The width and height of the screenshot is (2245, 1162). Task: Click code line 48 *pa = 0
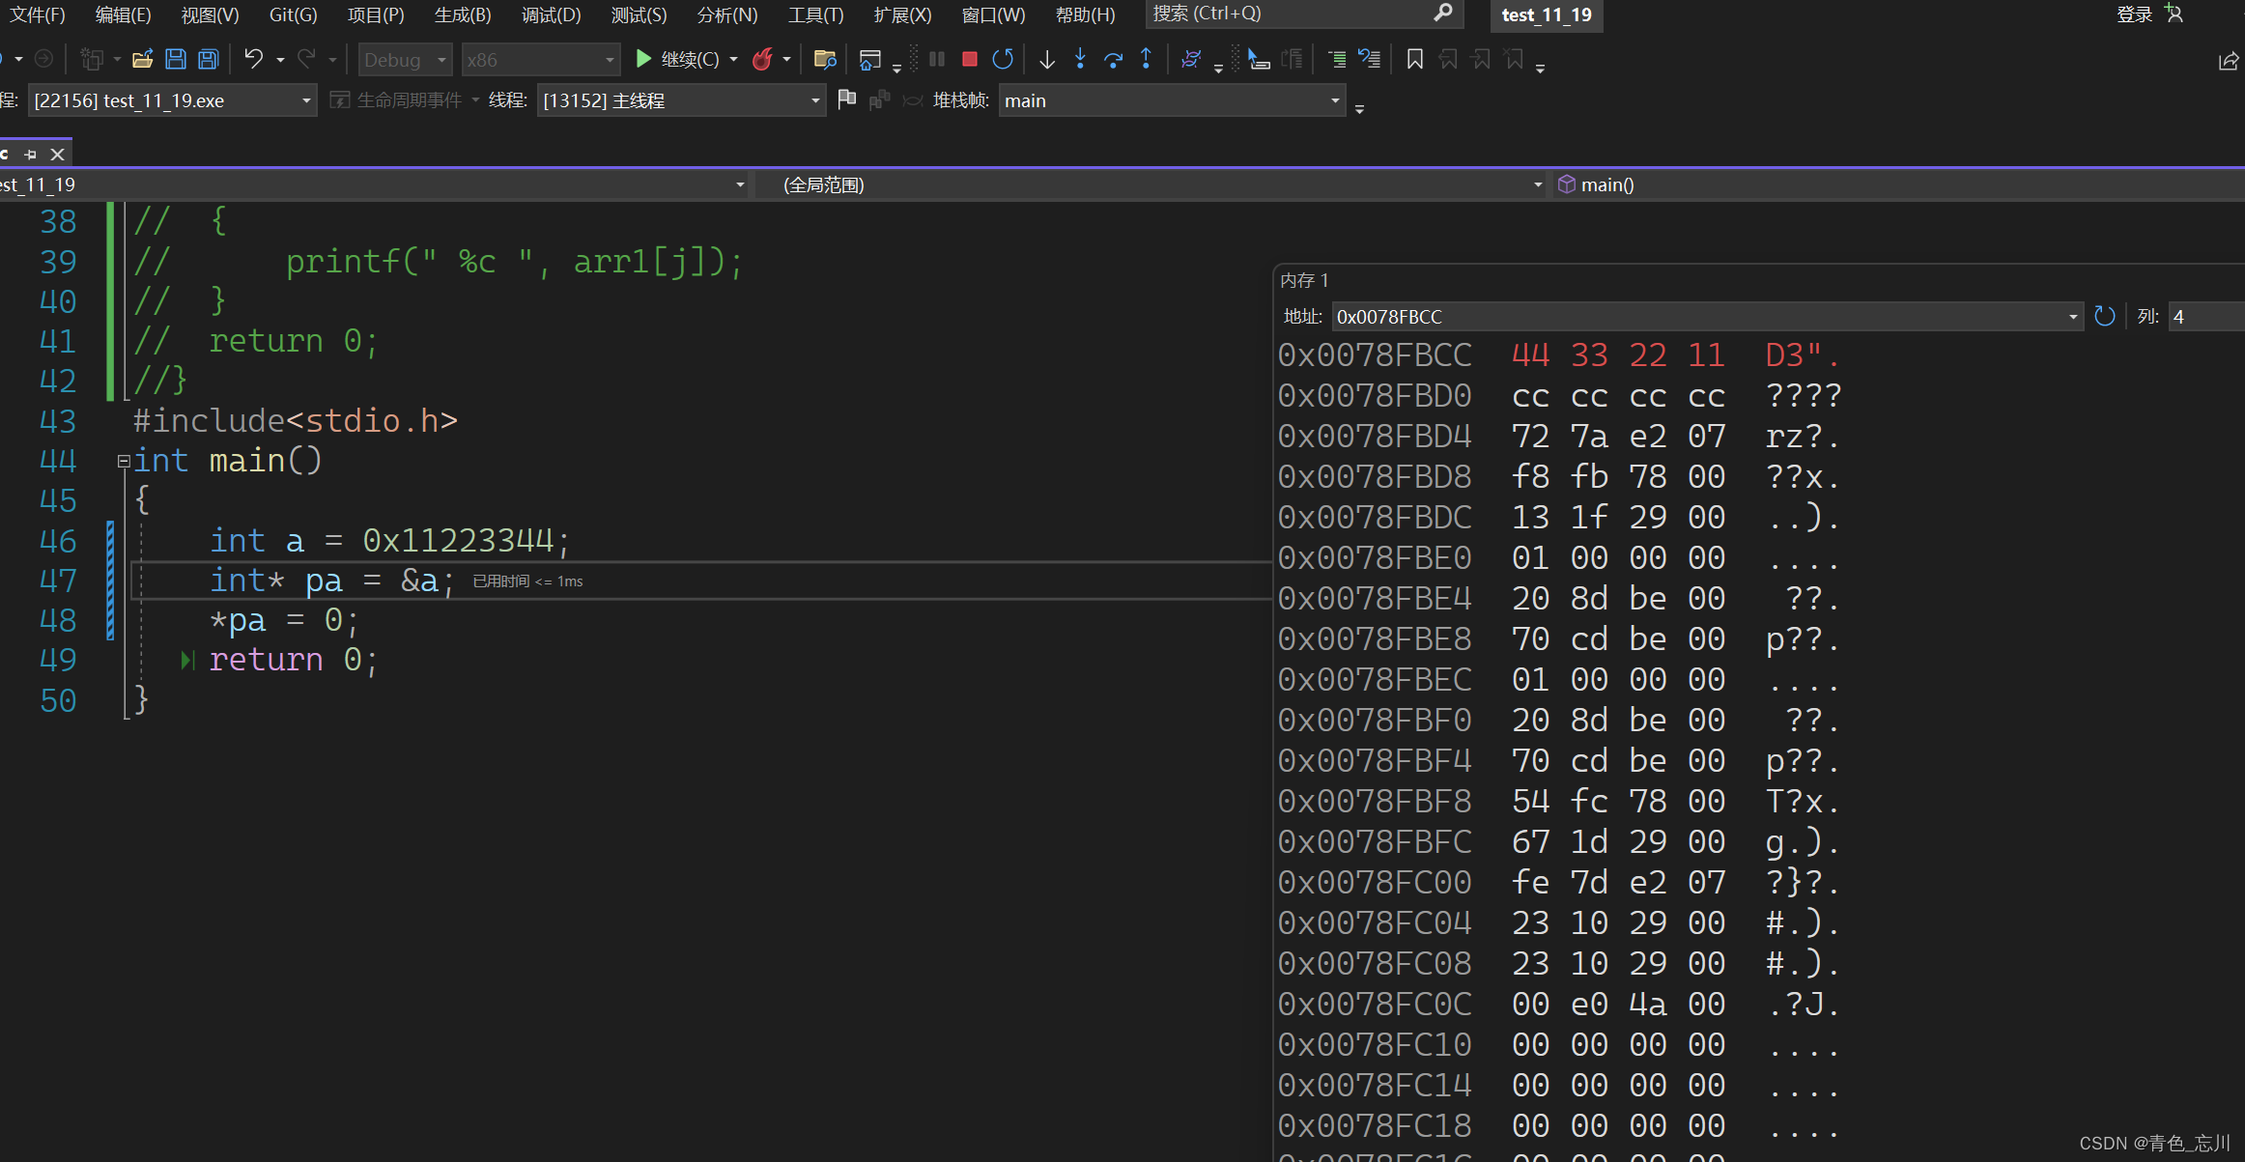[284, 620]
